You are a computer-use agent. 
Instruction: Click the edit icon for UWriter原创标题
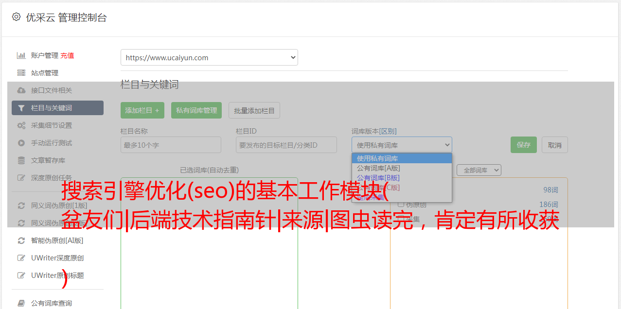click(x=21, y=275)
